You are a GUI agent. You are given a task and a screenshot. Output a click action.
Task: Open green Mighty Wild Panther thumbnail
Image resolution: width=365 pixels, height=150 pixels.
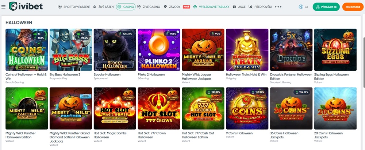click(27, 108)
